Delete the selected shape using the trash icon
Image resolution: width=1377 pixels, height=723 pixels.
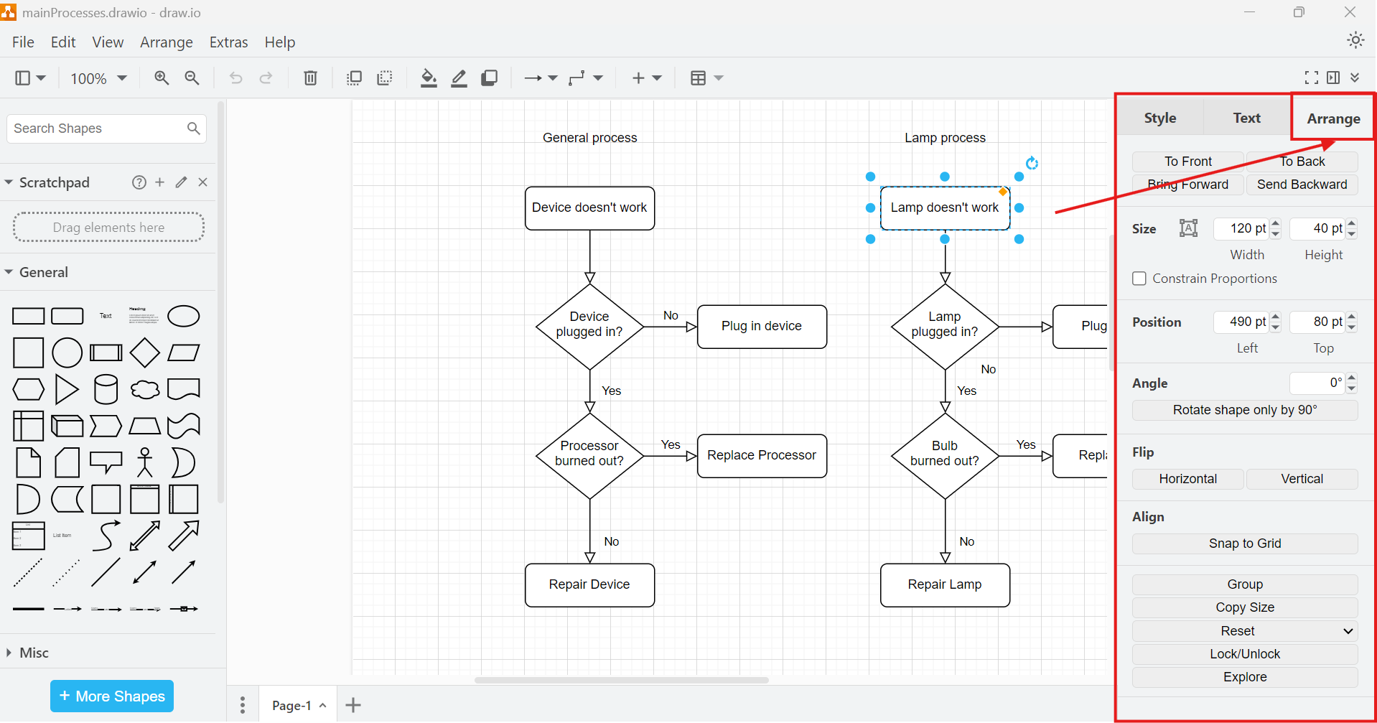[309, 78]
